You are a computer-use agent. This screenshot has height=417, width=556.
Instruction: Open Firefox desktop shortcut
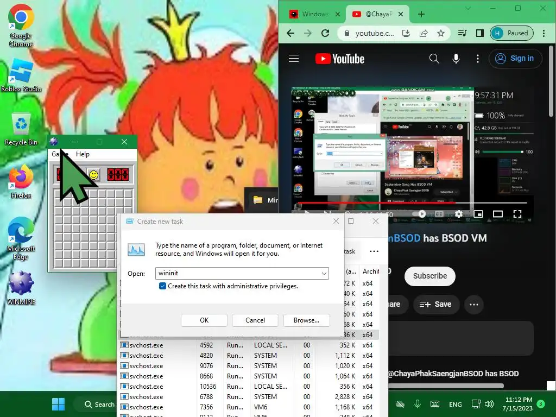tap(21, 182)
